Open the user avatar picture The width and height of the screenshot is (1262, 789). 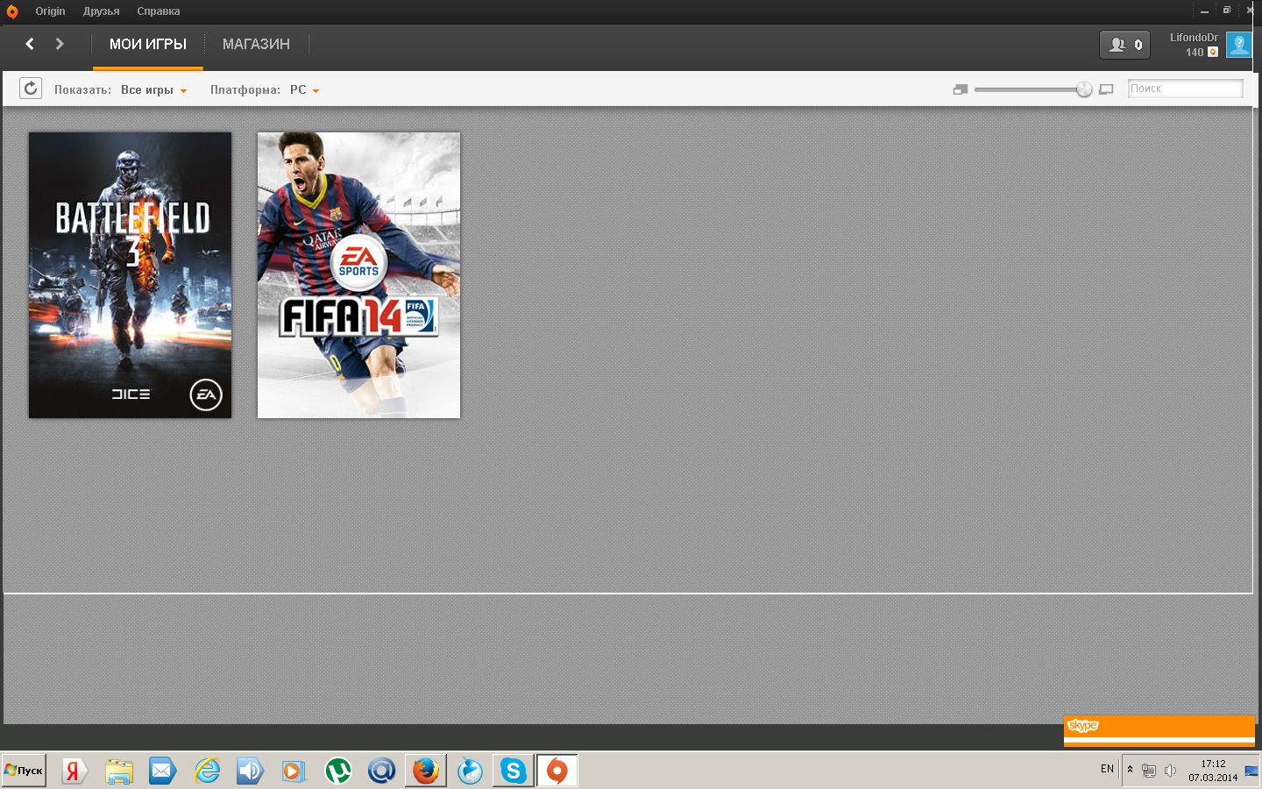[1239, 45]
